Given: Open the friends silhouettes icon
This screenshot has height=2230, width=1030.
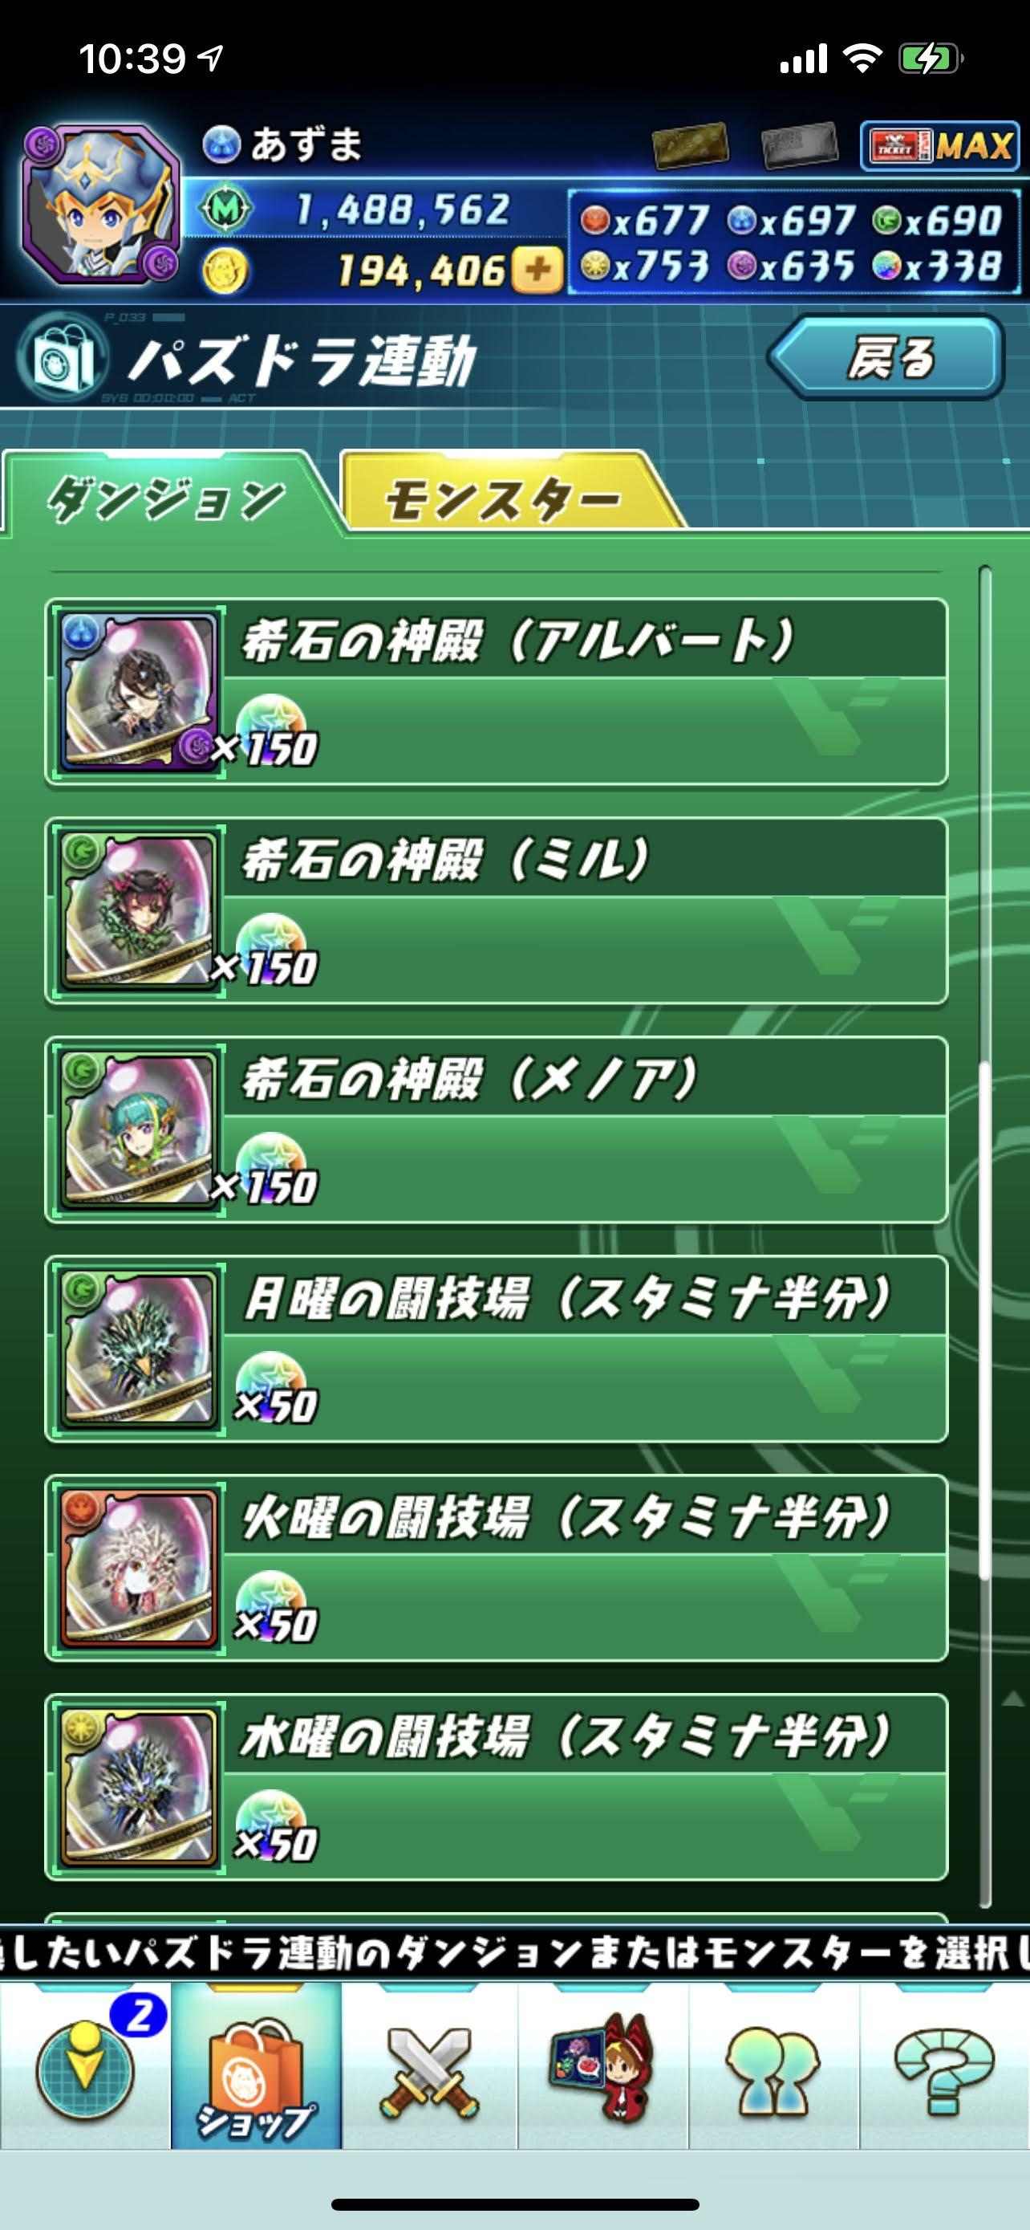Looking at the screenshot, I should click(773, 2067).
